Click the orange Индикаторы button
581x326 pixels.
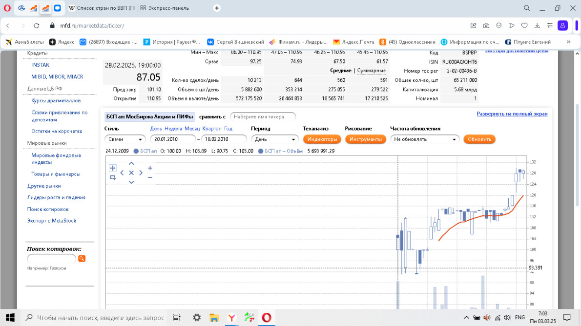click(322, 139)
